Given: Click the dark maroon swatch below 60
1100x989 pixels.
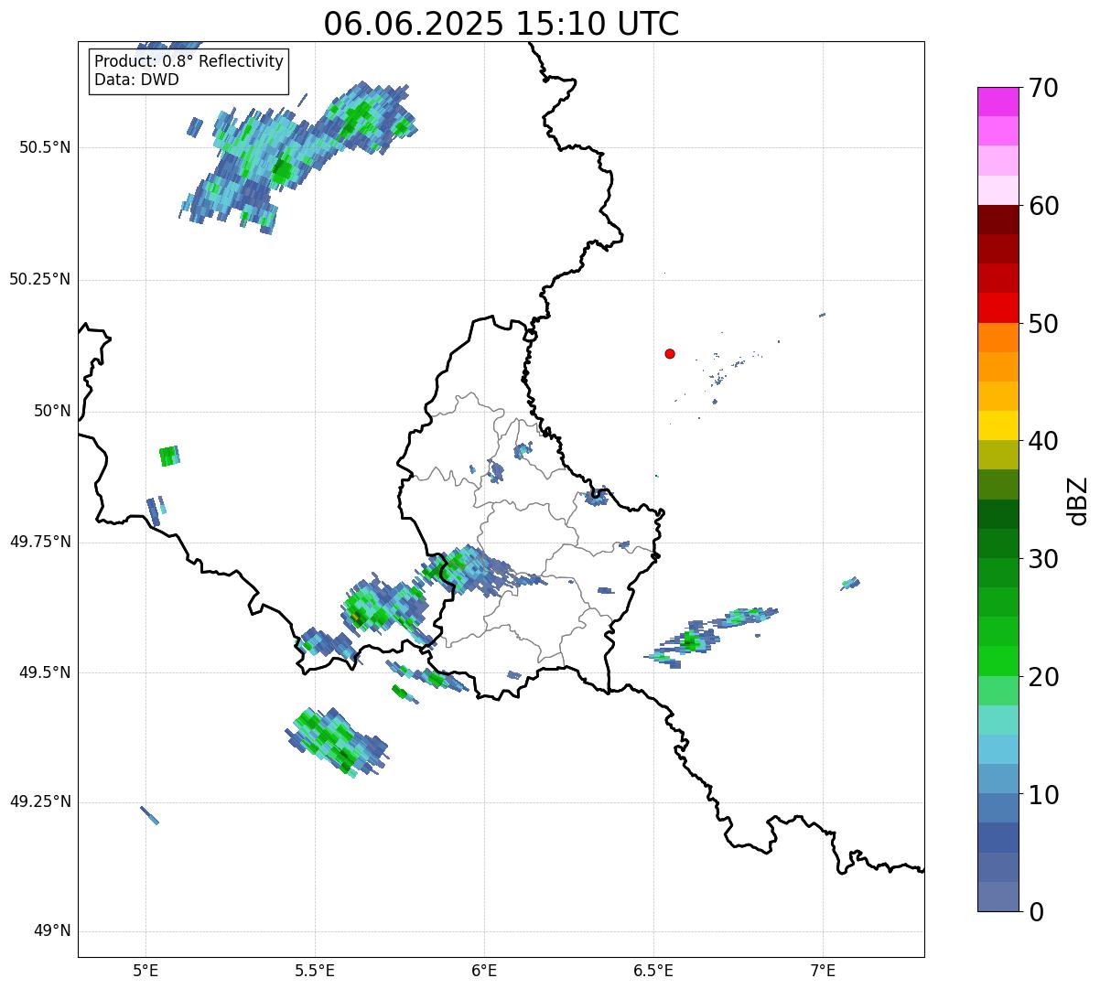Looking at the screenshot, I should (998, 220).
